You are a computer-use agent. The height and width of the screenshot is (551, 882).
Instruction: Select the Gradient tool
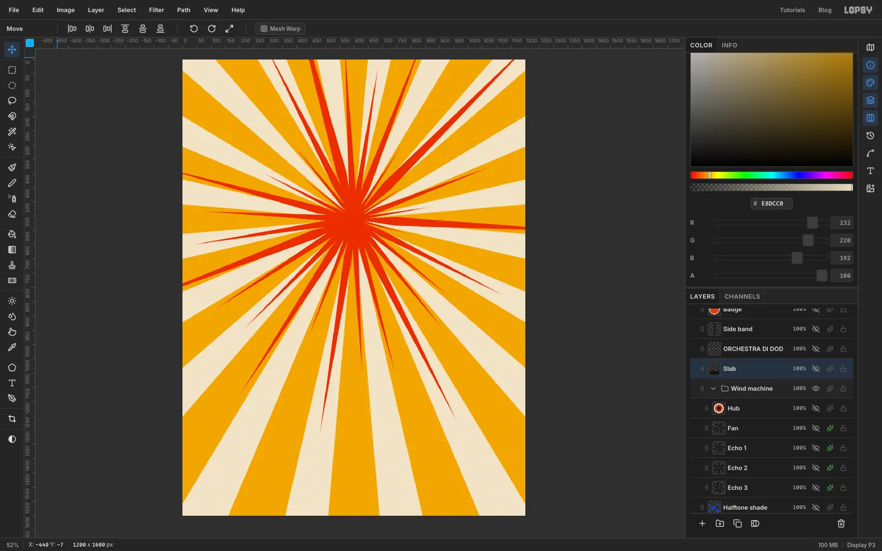pyautogui.click(x=12, y=250)
